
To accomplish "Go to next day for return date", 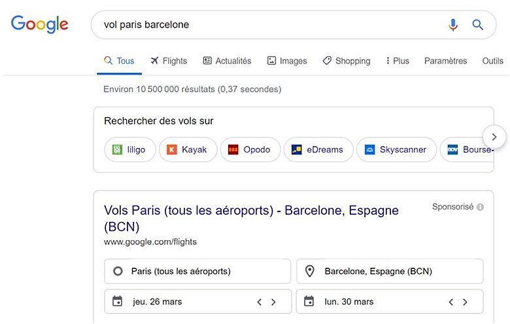I will [465, 302].
